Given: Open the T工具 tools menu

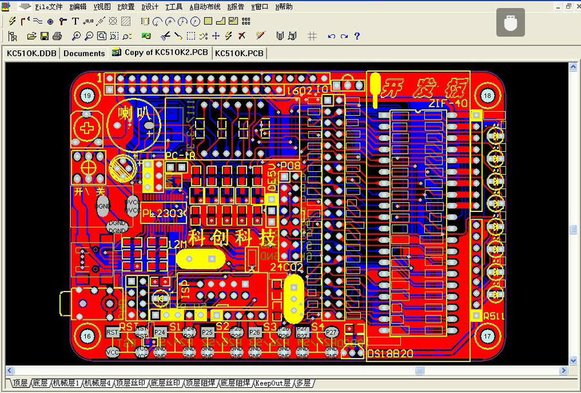Looking at the screenshot, I should click(174, 6).
